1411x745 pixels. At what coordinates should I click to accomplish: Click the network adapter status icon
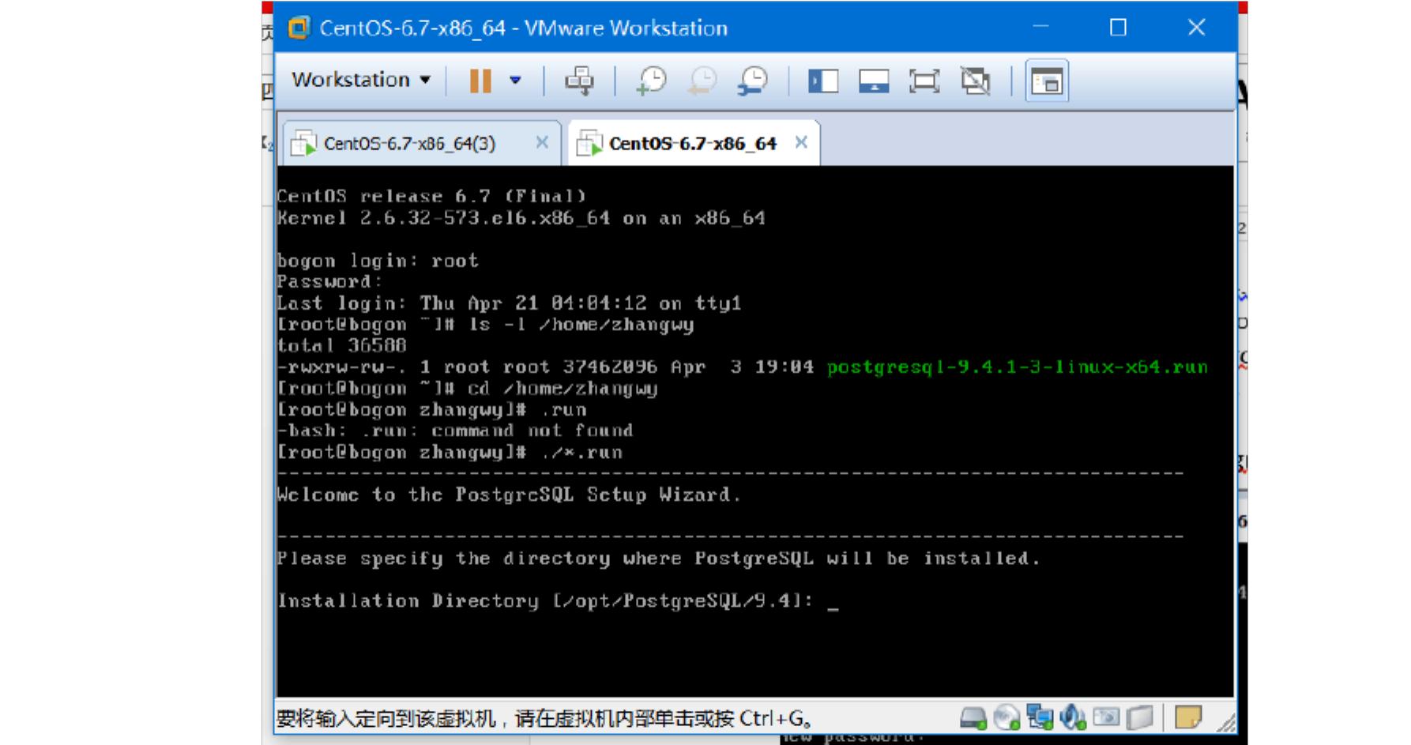click(1040, 717)
